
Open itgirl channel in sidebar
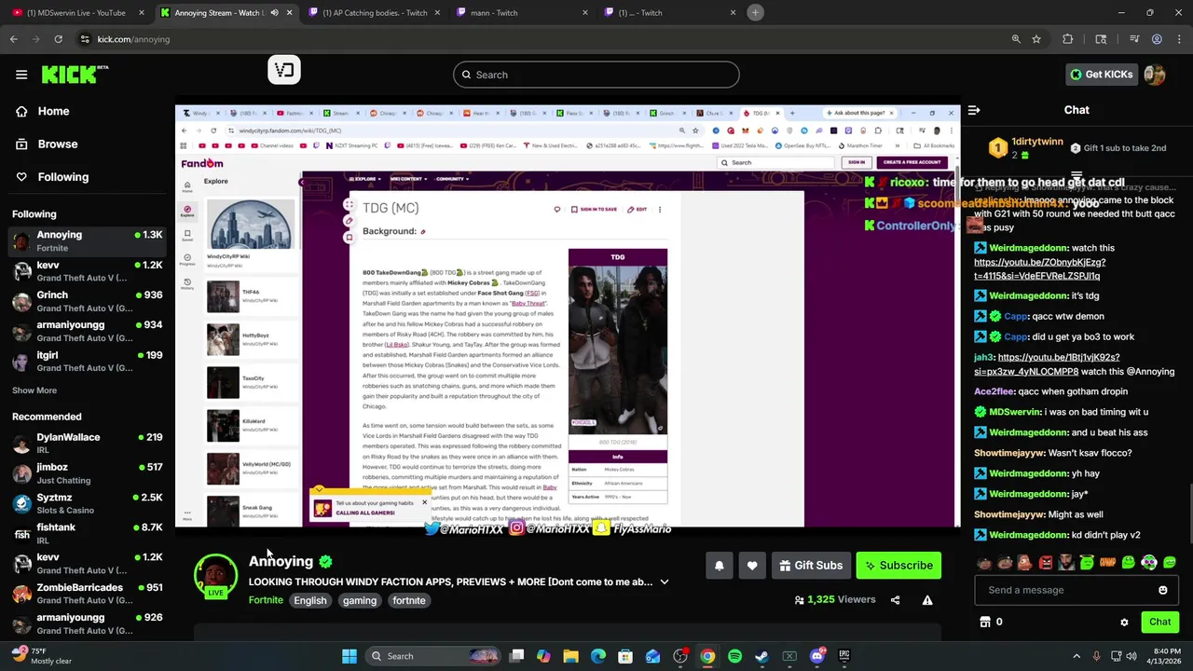tap(88, 361)
